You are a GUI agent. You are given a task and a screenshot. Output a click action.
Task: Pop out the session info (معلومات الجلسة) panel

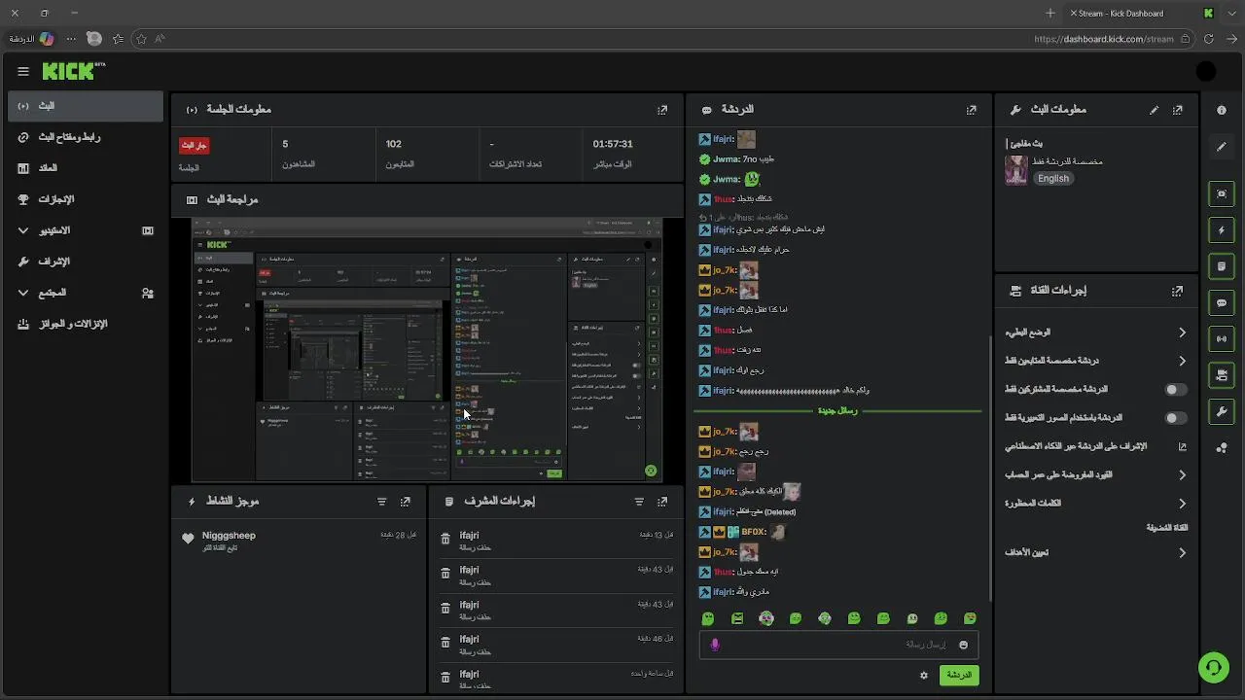coord(662,110)
